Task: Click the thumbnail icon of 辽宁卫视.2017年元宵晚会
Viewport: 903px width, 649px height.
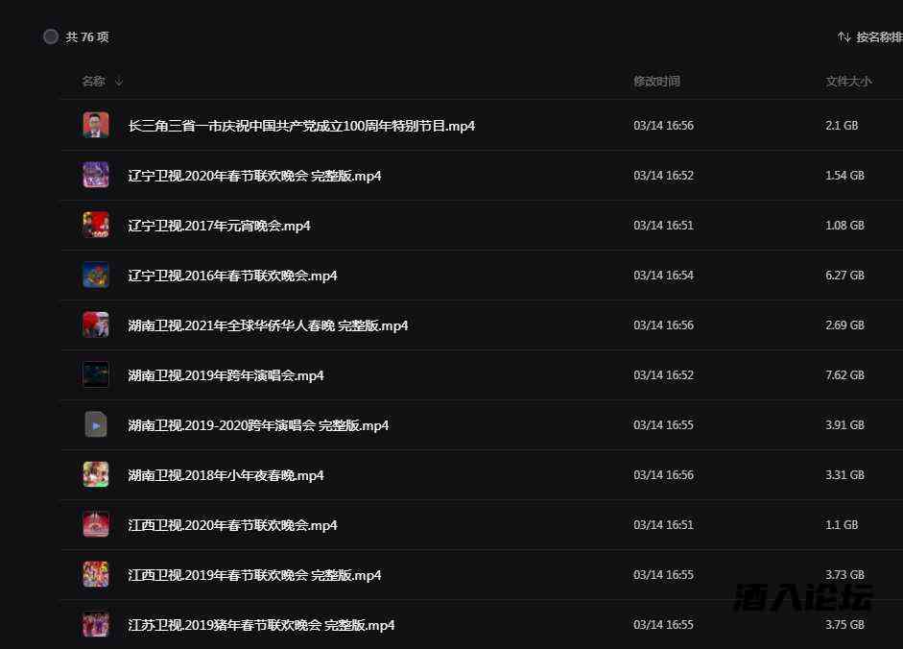Action: click(95, 225)
